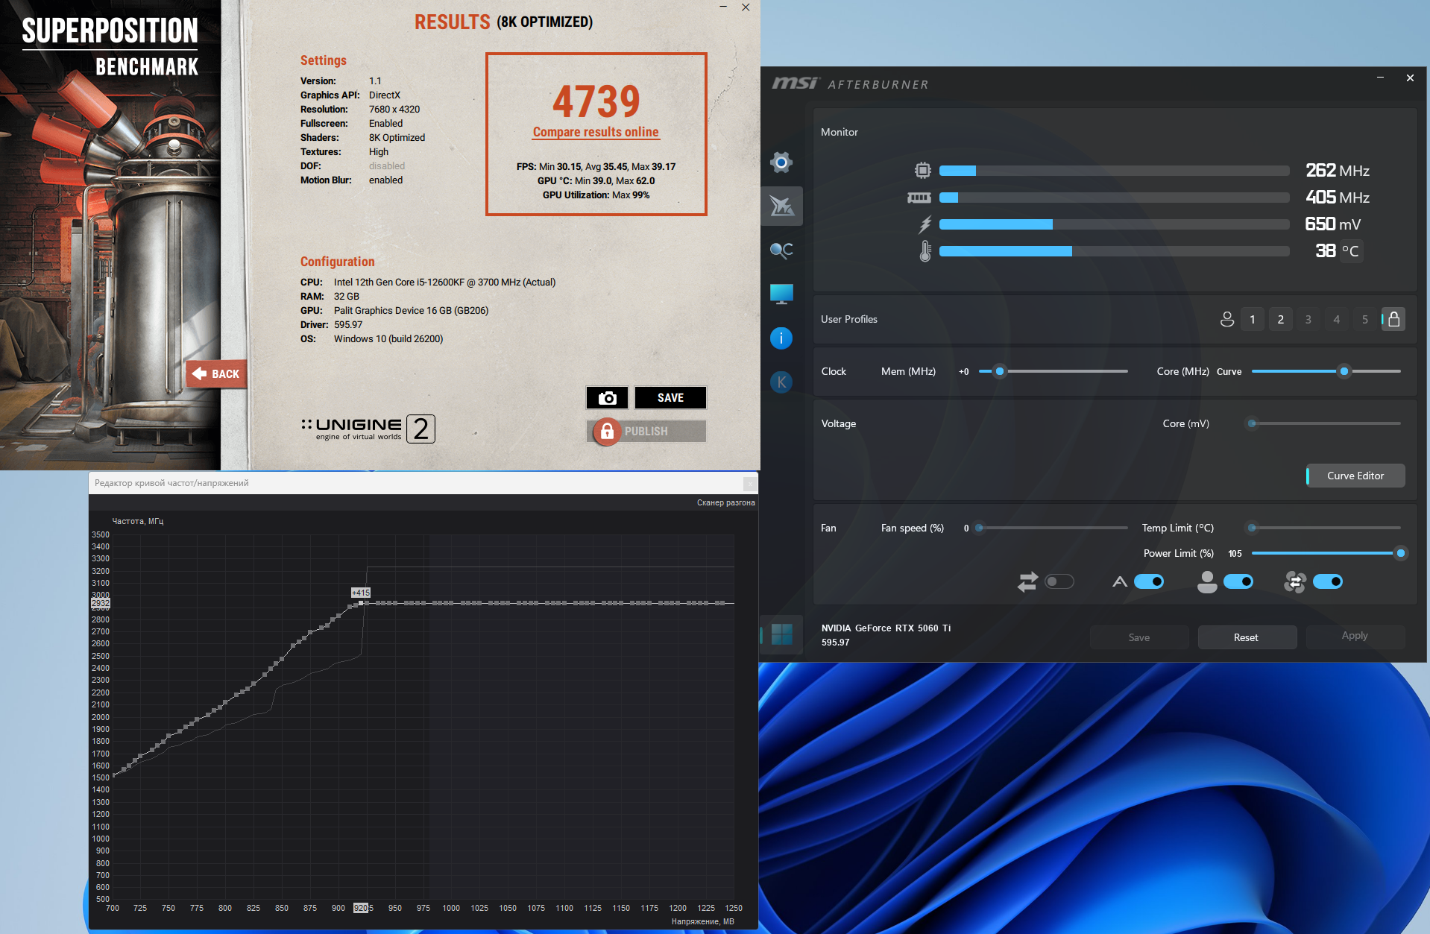Click the Windows startup icon in Afterburner sidebar
The width and height of the screenshot is (1430, 934).
781,635
